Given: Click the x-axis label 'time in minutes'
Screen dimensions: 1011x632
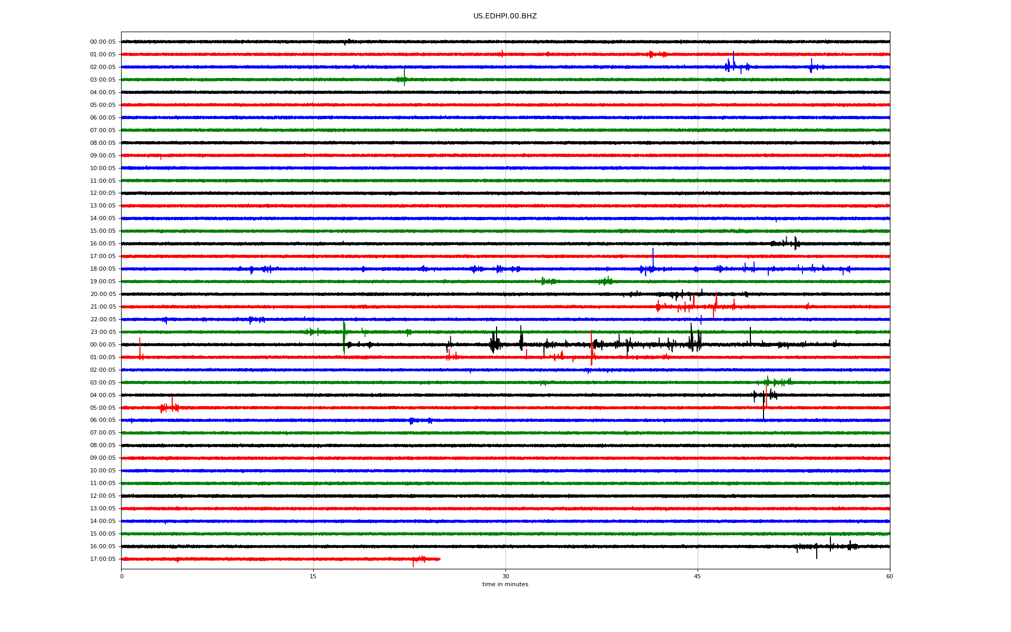Looking at the screenshot, I should pyautogui.click(x=504, y=584).
